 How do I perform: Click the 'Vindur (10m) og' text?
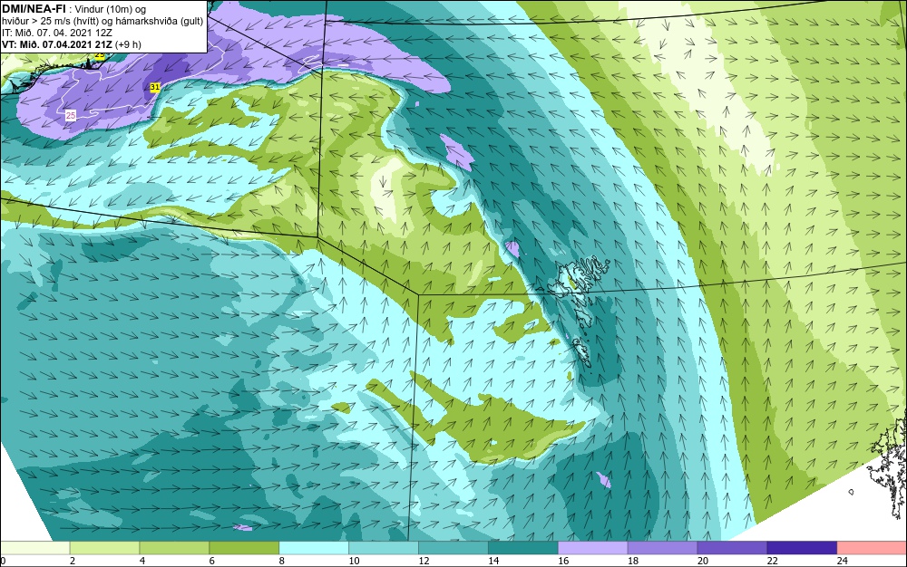111,9
